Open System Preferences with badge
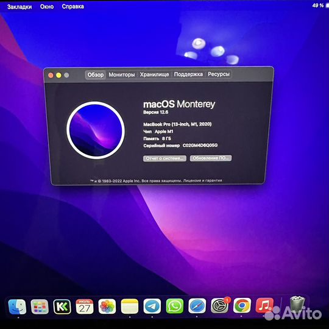329x329 pixels. point(220,305)
